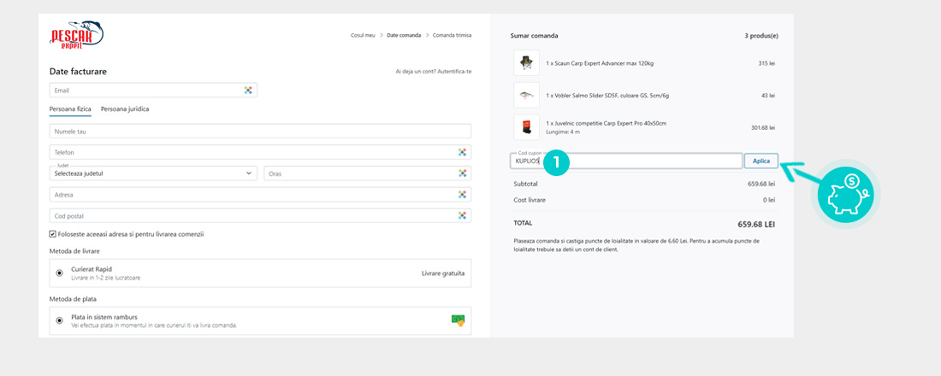Go to Cosul meu breadcrumb
Screen dimensions: 941x376
coord(363,35)
